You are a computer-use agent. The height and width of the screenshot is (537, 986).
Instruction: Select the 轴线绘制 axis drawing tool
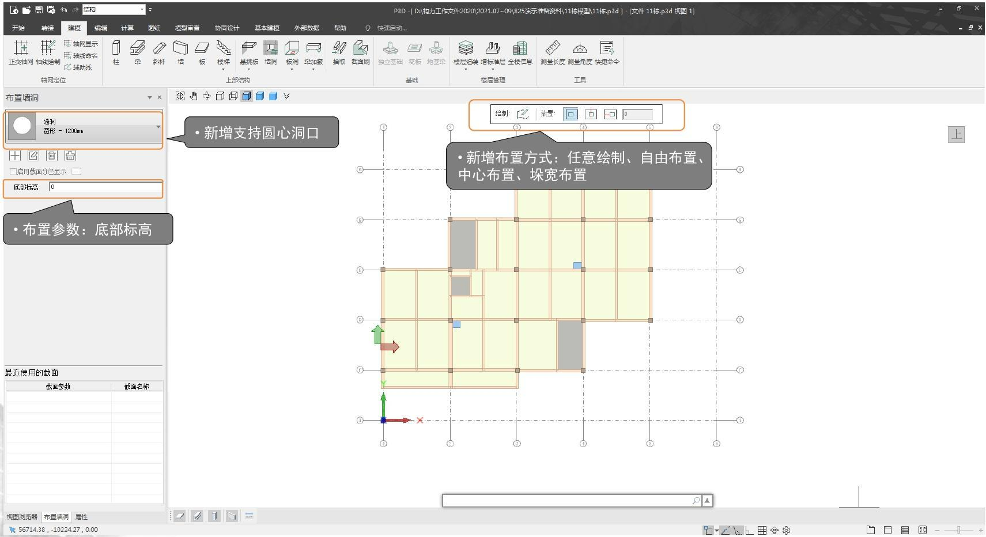pyautogui.click(x=47, y=52)
